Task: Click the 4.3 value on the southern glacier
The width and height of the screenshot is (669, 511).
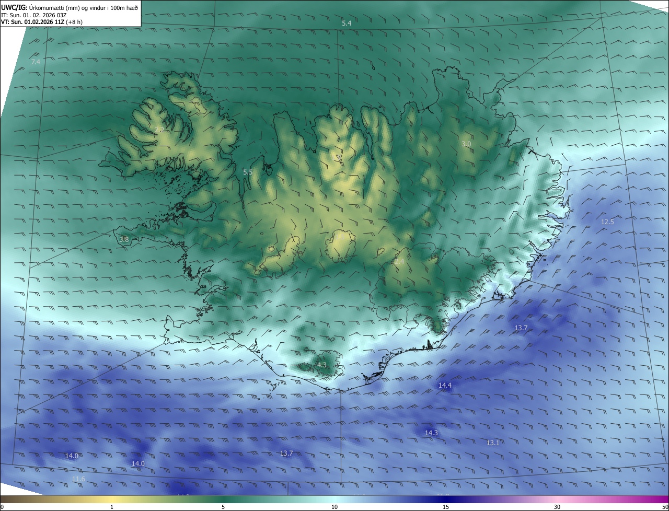Action: (x=321, y=365)
